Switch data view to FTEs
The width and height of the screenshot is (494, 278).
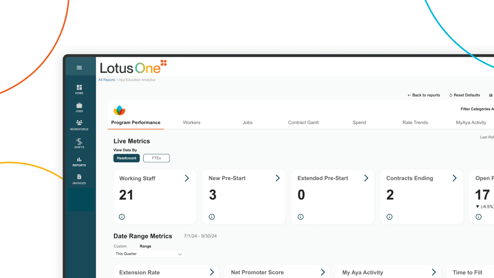click(x=156, y=158)
